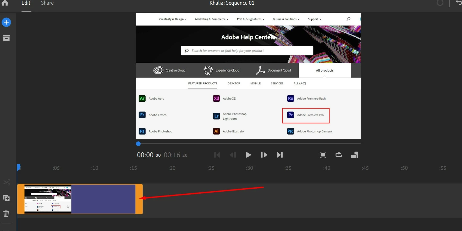The height and width of the screenshot is (231, 462).
Task: Switch to the Edit tab
Action: click(x=26, y=3)
